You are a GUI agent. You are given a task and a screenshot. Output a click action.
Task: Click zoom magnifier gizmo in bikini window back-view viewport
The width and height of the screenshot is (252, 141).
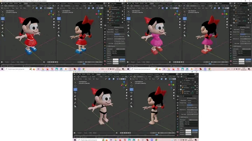pyautogui.click(x=174, y=90)
